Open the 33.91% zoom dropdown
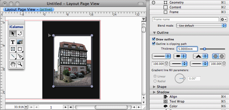This screenshot has width=229, height=110. [x=26, y=107]
